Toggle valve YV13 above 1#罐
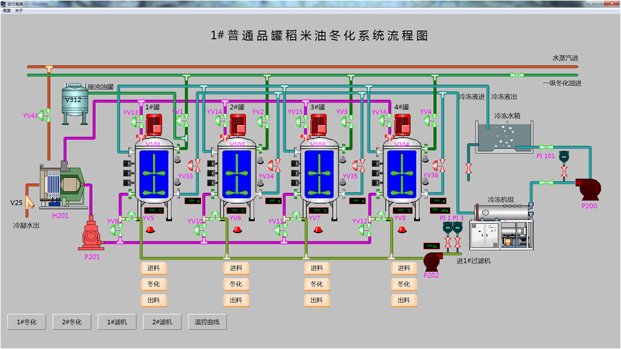This screenshot has height=349, width=621. pos(136,122)
